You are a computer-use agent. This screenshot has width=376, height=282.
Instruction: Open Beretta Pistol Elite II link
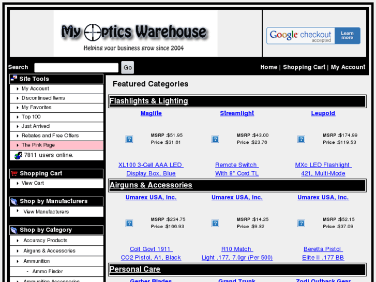(323, 253)
